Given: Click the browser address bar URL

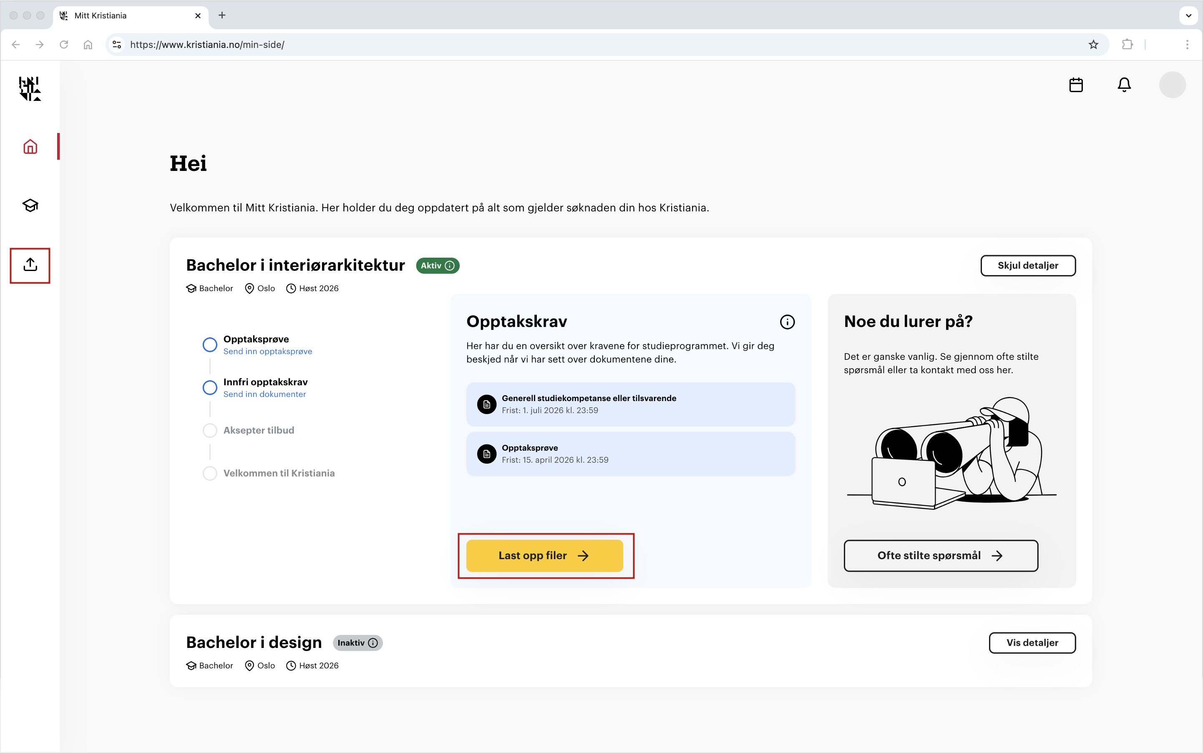Looking at the screenshot, I should click(207, 45).
